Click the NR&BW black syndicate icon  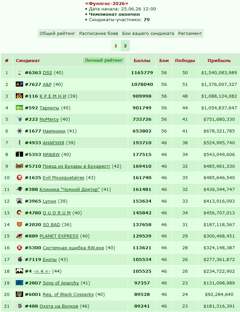(x=19, y=154)
